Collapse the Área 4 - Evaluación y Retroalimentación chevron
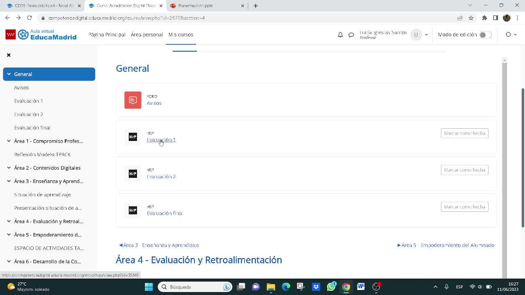This screenshot has width=525, height=295. [9, 221]
